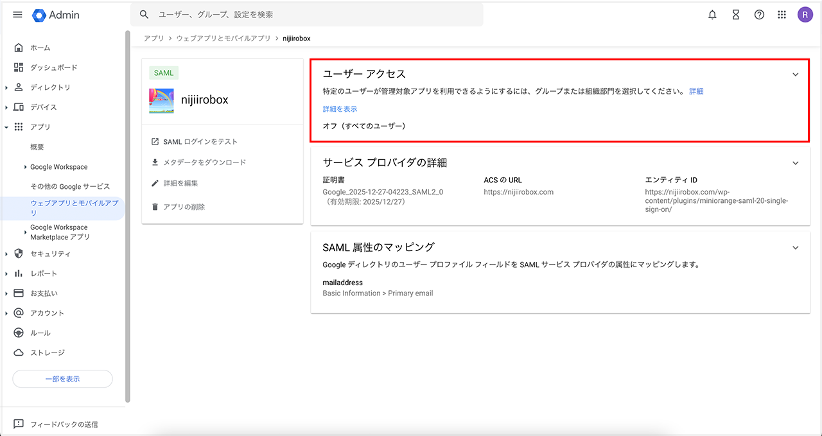
Task: Expand ディレクトリ in the sidebar
Action: point(6,88)
